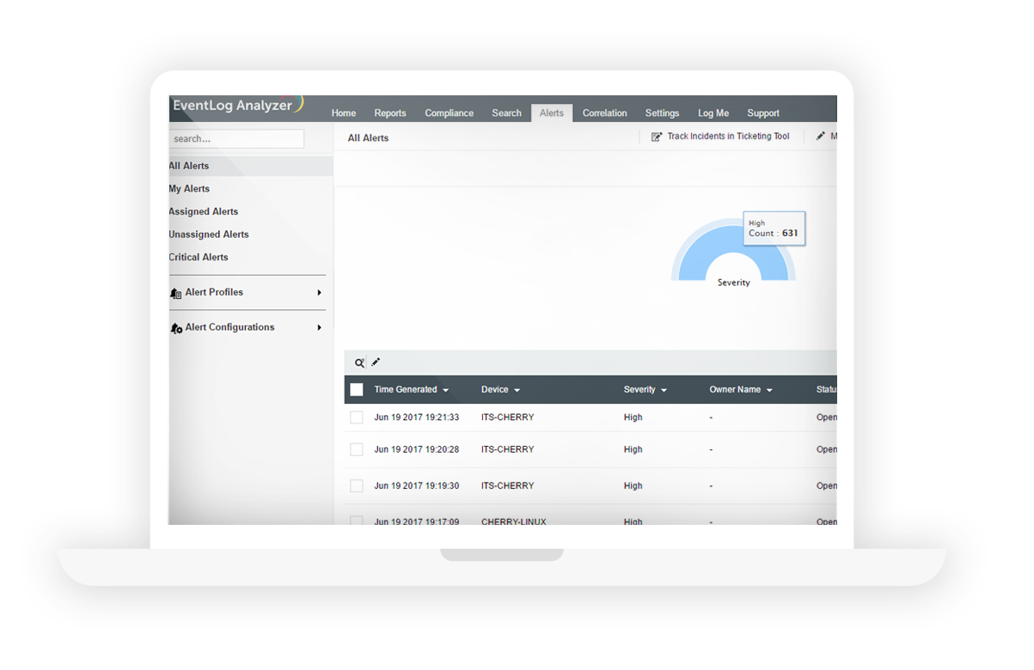
Task: Expand the Alert Configurations section arrow
Action: 319,328
